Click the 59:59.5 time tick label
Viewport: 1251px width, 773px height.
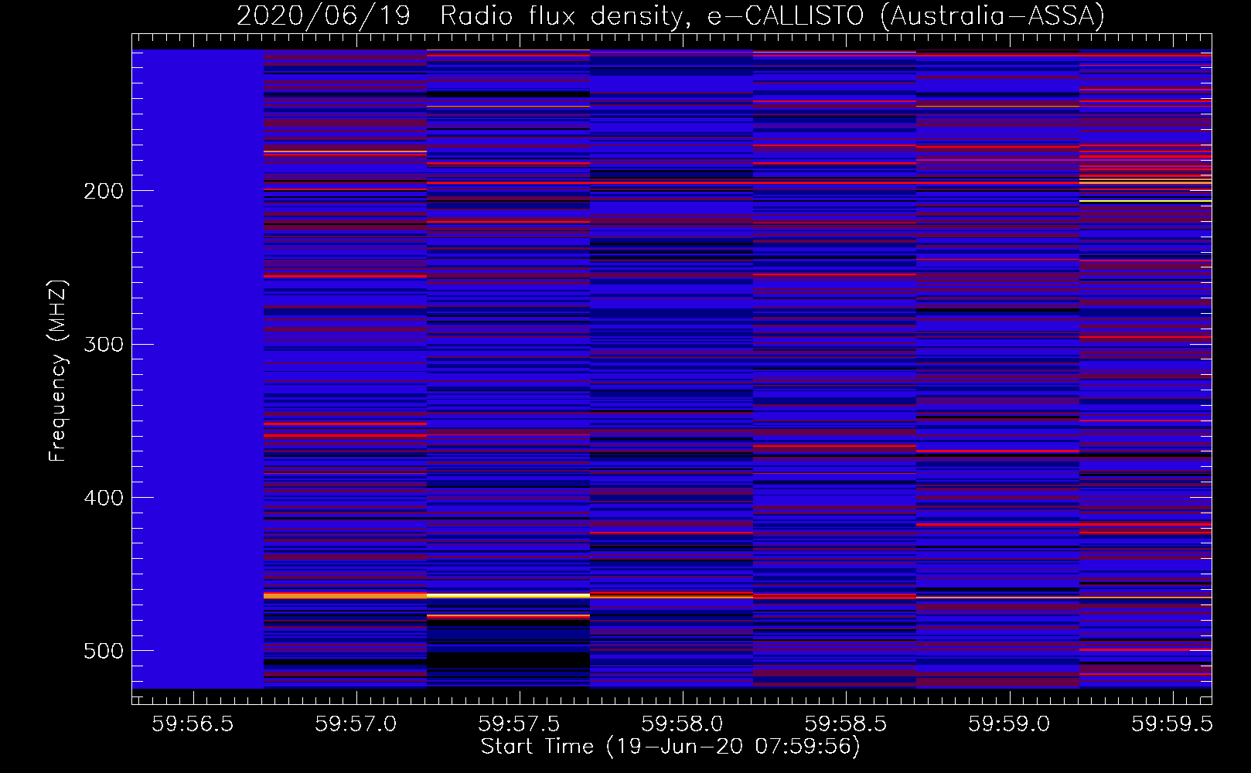pyautogui.click(x=1172, y=724)
